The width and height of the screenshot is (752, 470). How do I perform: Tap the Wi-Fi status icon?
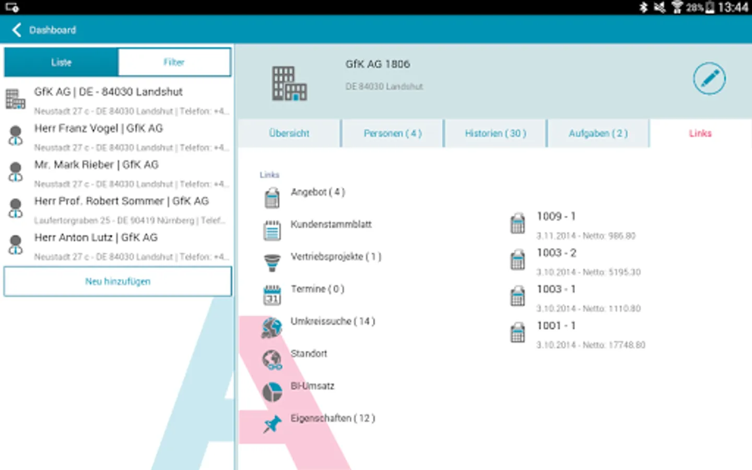tap(677, 7)
